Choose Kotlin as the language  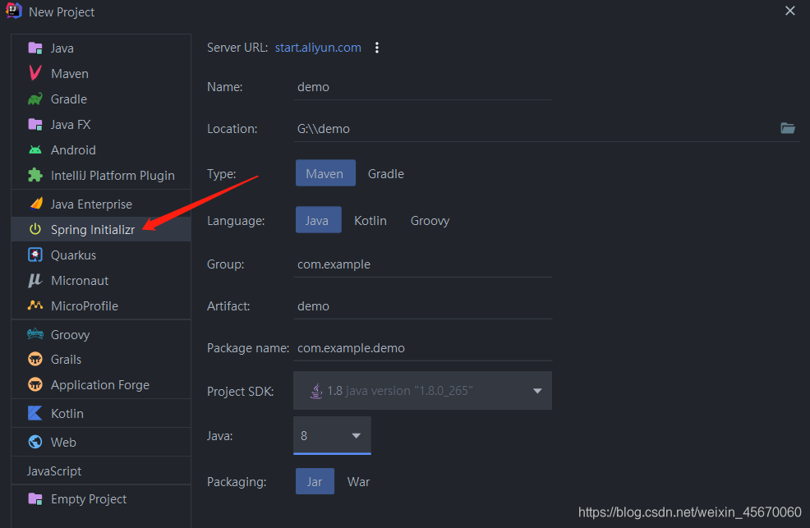click(370, 220)
